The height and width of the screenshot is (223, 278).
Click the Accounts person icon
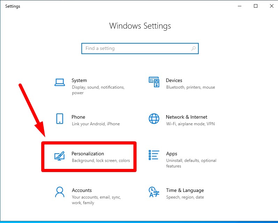60,192
